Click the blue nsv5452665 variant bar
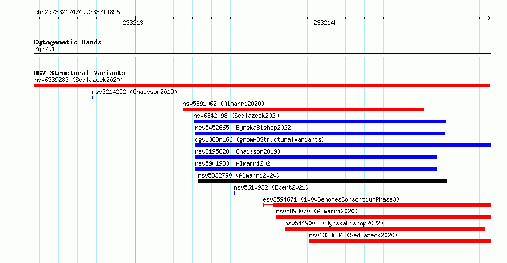Image resolution: width=507 pixels, height=263 pixels. tap(320, 133)
